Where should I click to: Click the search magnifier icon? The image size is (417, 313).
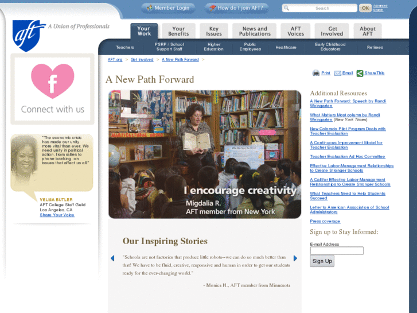pyautogui.click(x=286, y=8)
